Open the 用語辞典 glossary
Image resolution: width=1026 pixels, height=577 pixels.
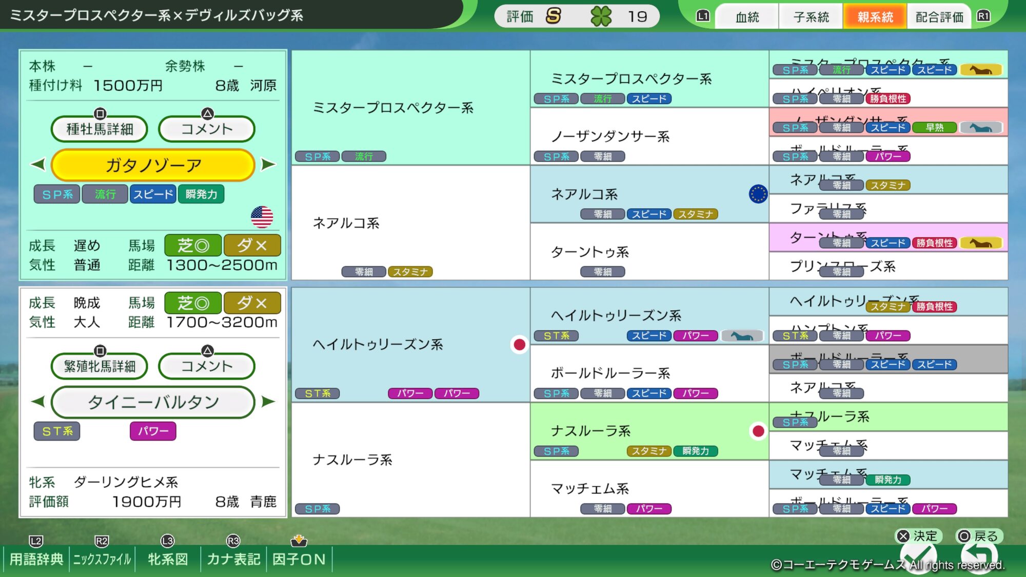(36, 559)
